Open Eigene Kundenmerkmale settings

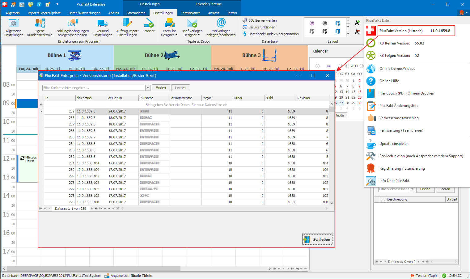pyautogui.click(x=40, y=27)
